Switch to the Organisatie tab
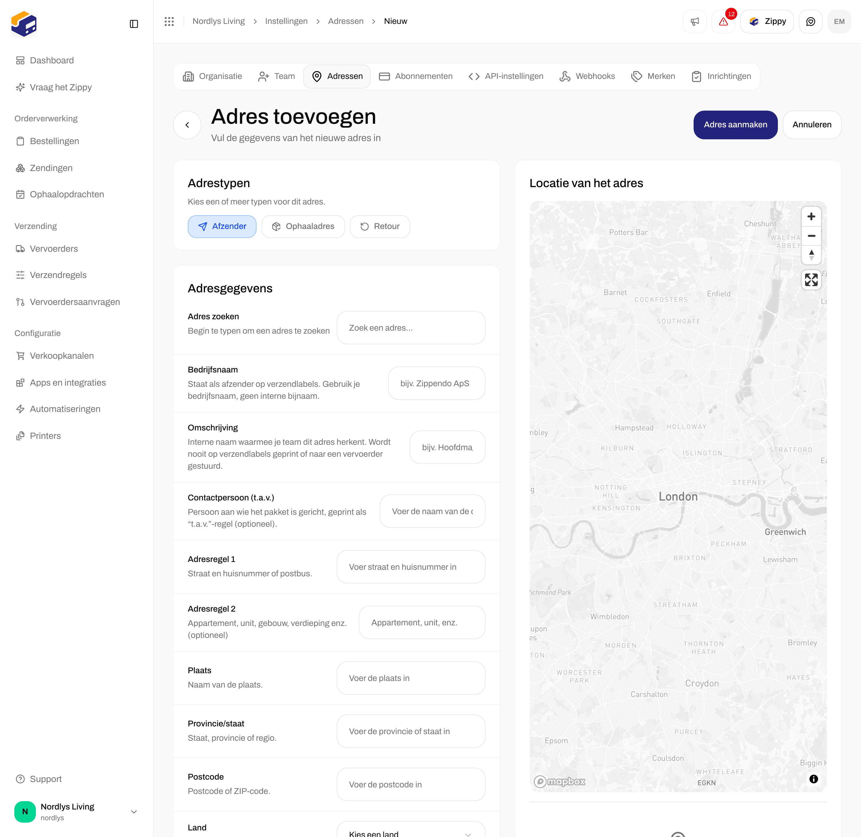Screen dimensions: 861x837 click(x=213, y=77)
